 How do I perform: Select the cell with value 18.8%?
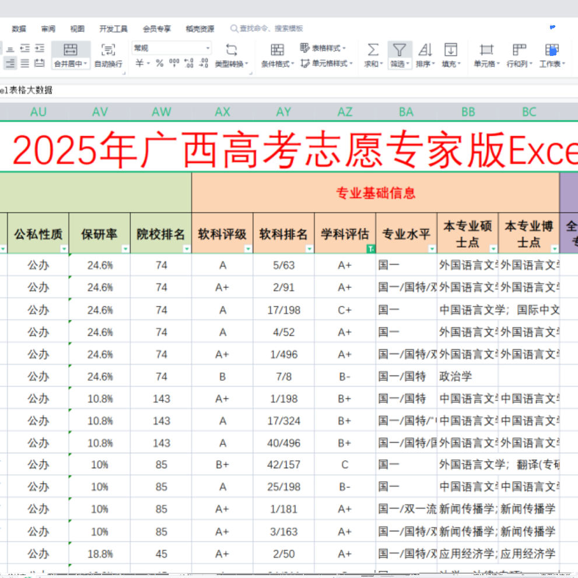click(100, 554)
